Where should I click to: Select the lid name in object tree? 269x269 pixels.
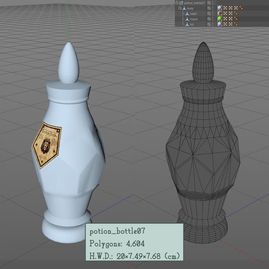tap(192, 24)
